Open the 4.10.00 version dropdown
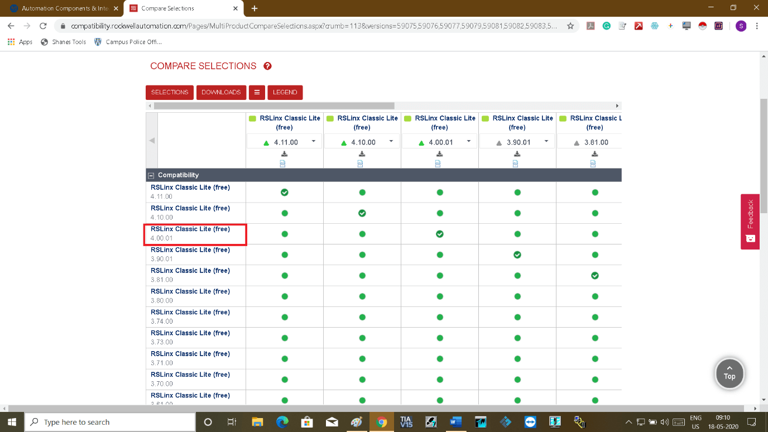This screenshot has height=432, width=768. [362, 142]
